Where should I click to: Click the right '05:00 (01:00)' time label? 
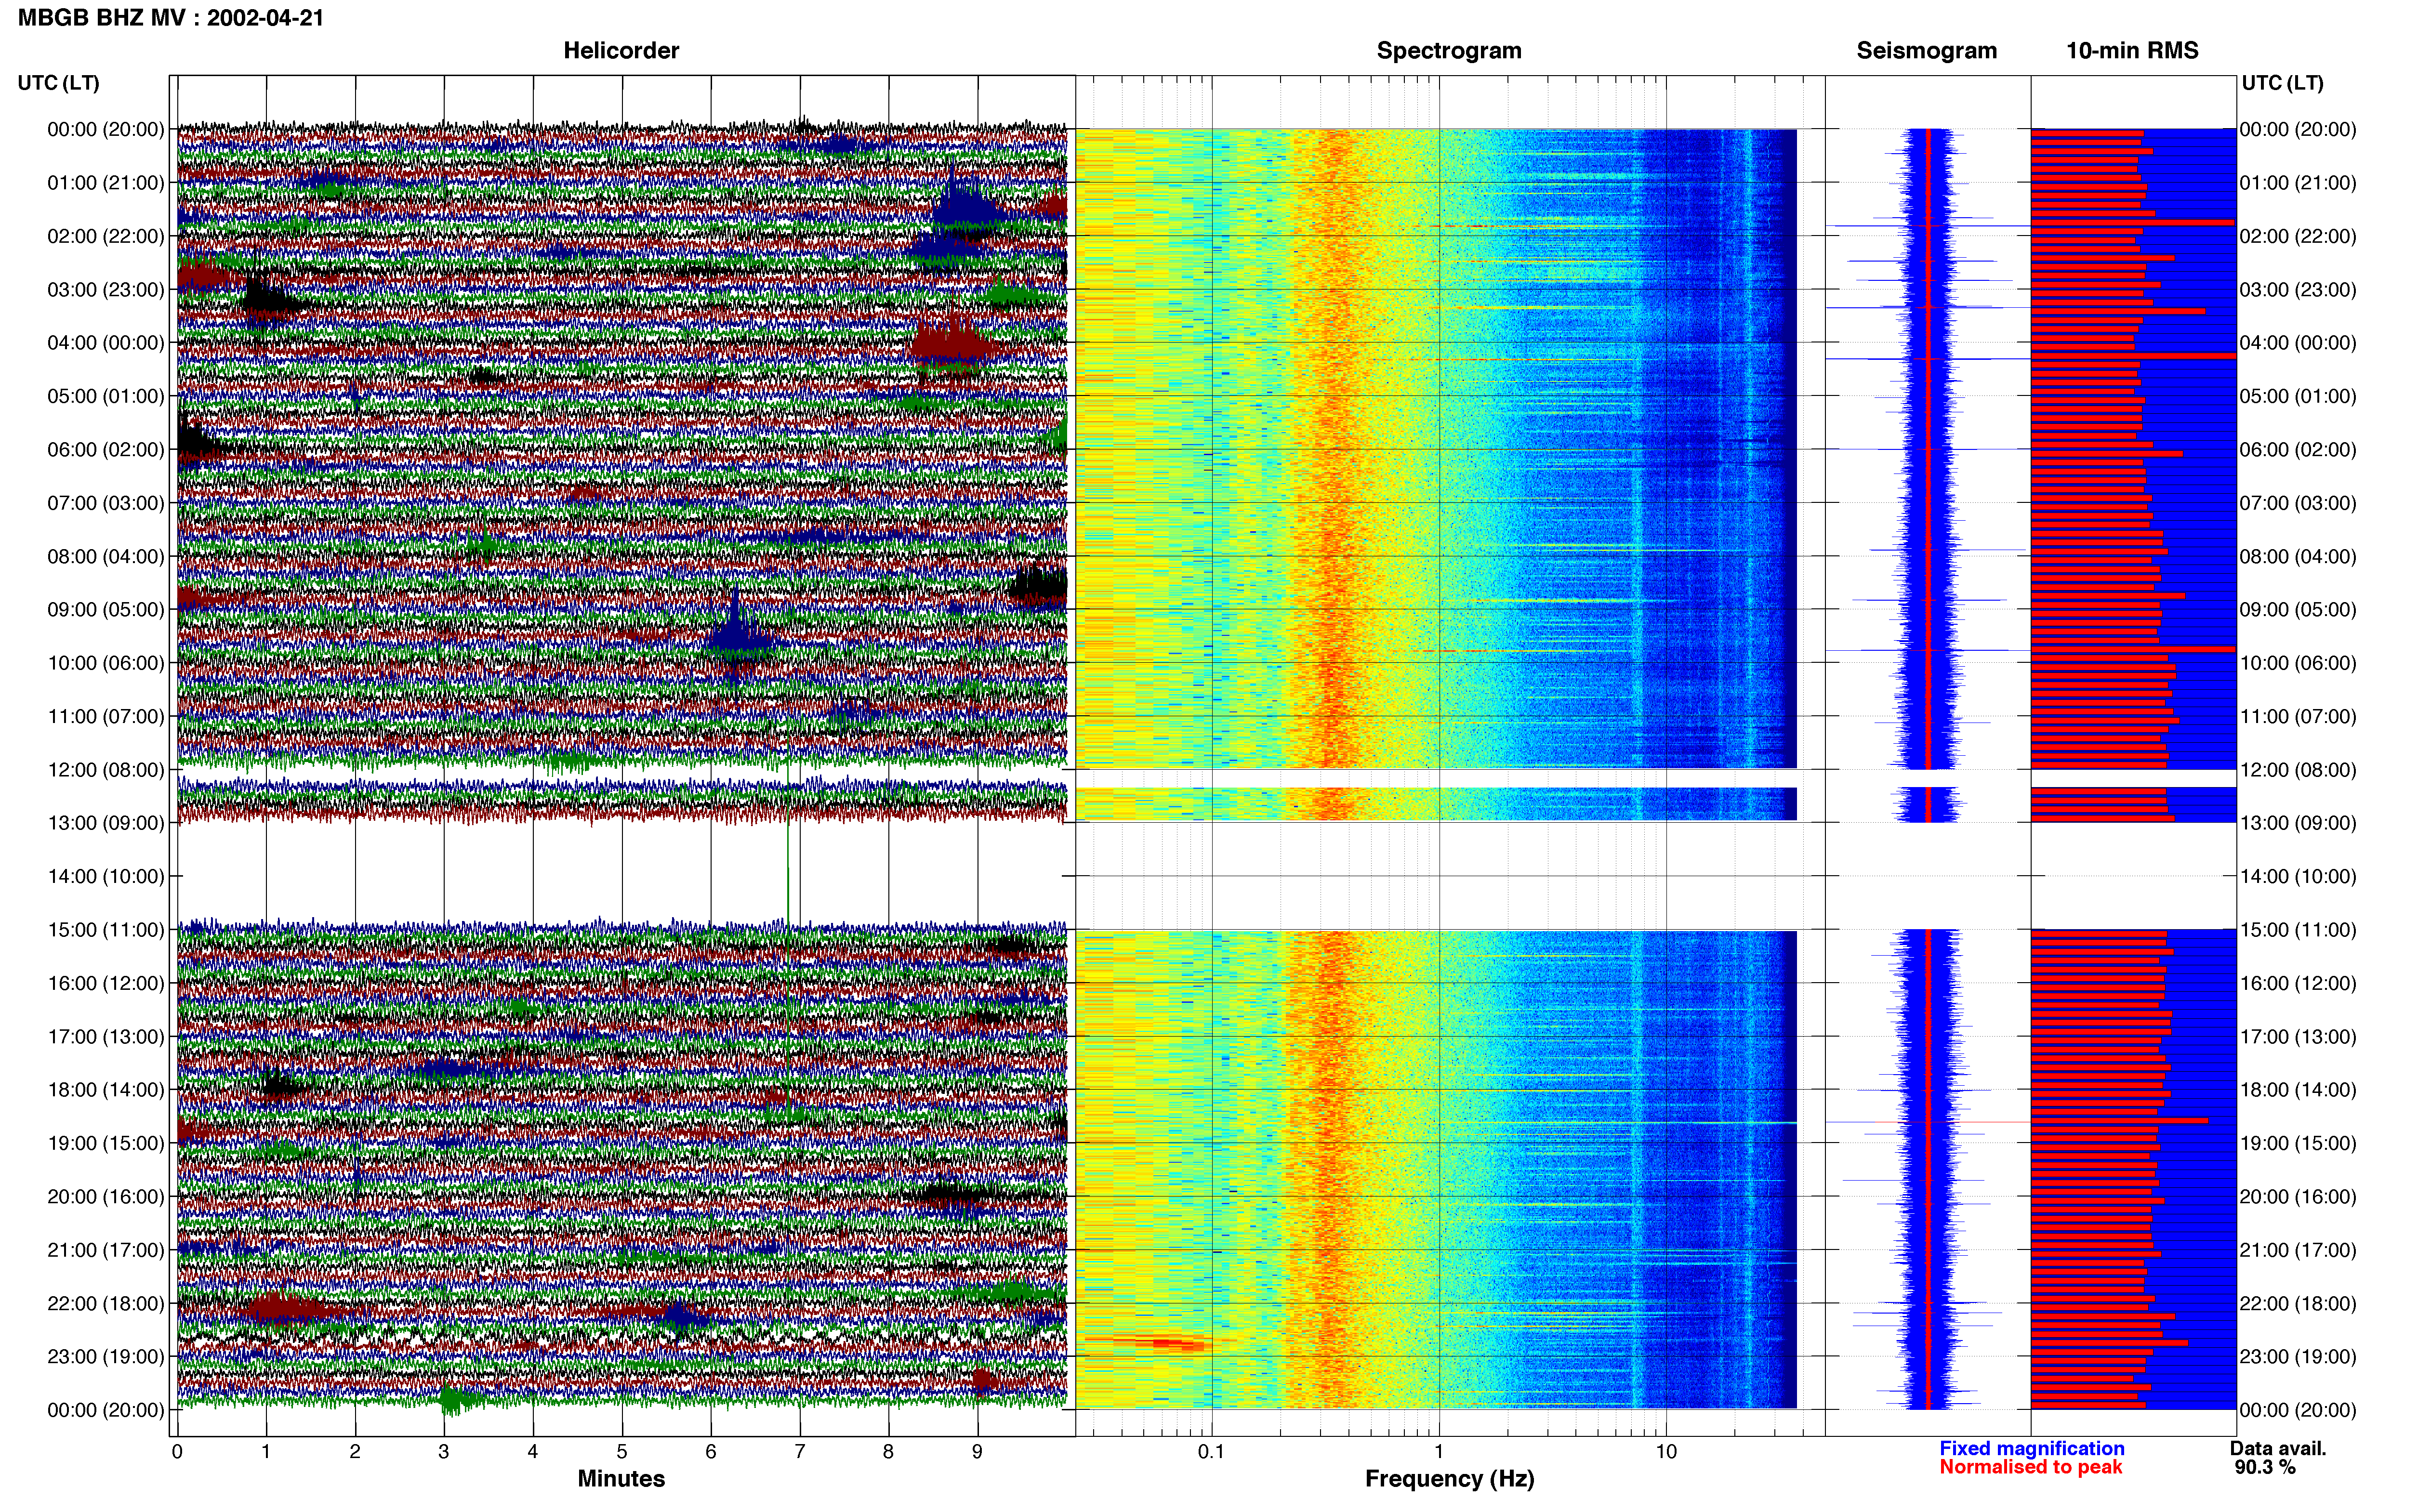2298,396
